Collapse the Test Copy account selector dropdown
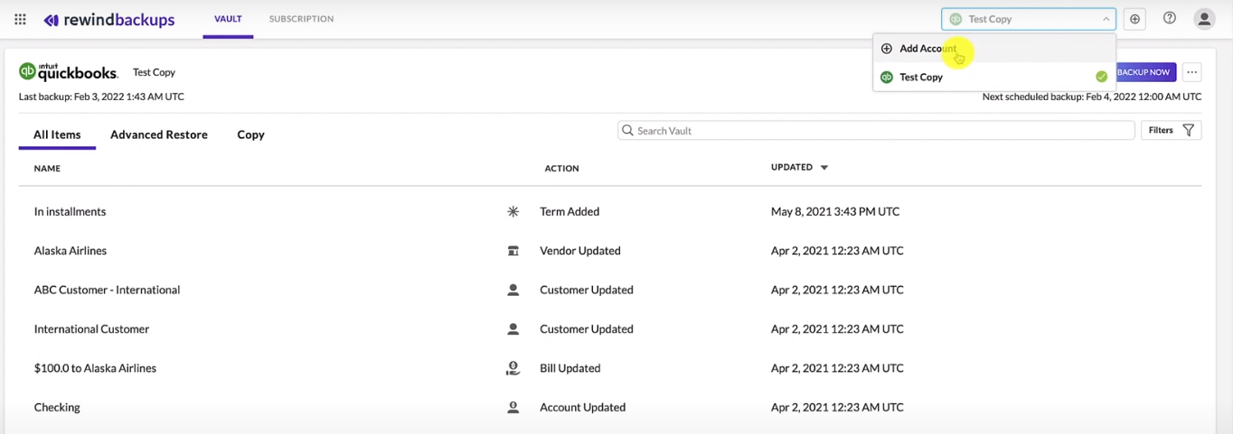 (1106, 19)
